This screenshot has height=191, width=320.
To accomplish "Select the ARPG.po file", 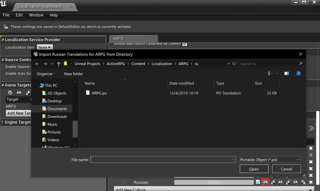I will [99, 93].
